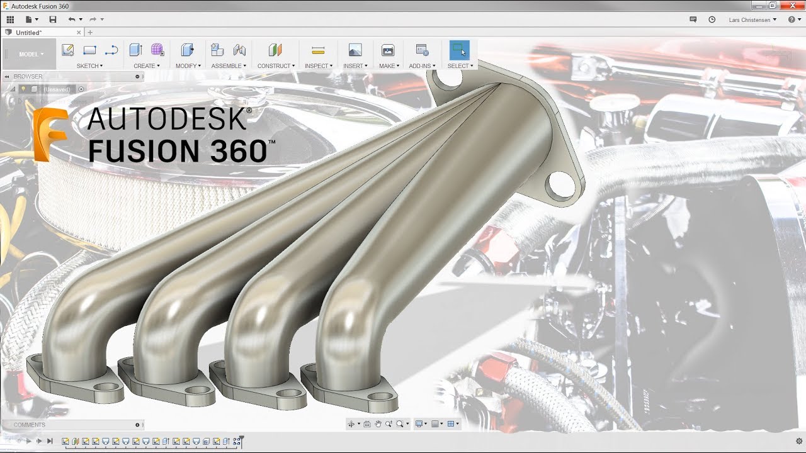Image resolution: width=806 pixels, height=453 pixels.
Task: Undo the last action
Action: [x=72, y=20]
